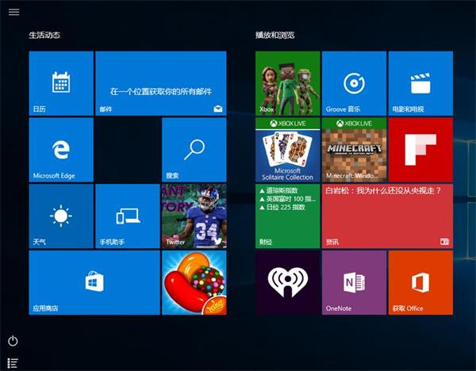
Task: Open the 资讯 news tile
Action: pyautogui.click(x=387, y=216)
